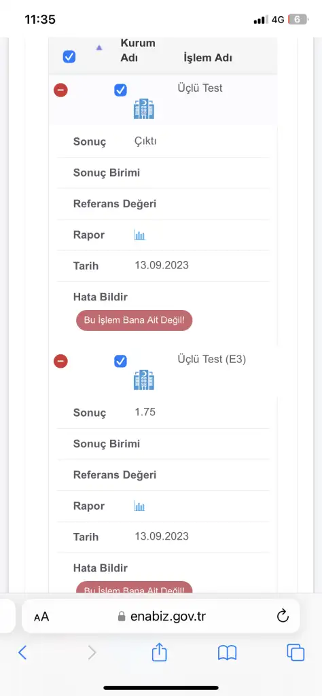The image size is (322, 696).
Task: Go back with the Safari back arrow
Action: point(22,652)
